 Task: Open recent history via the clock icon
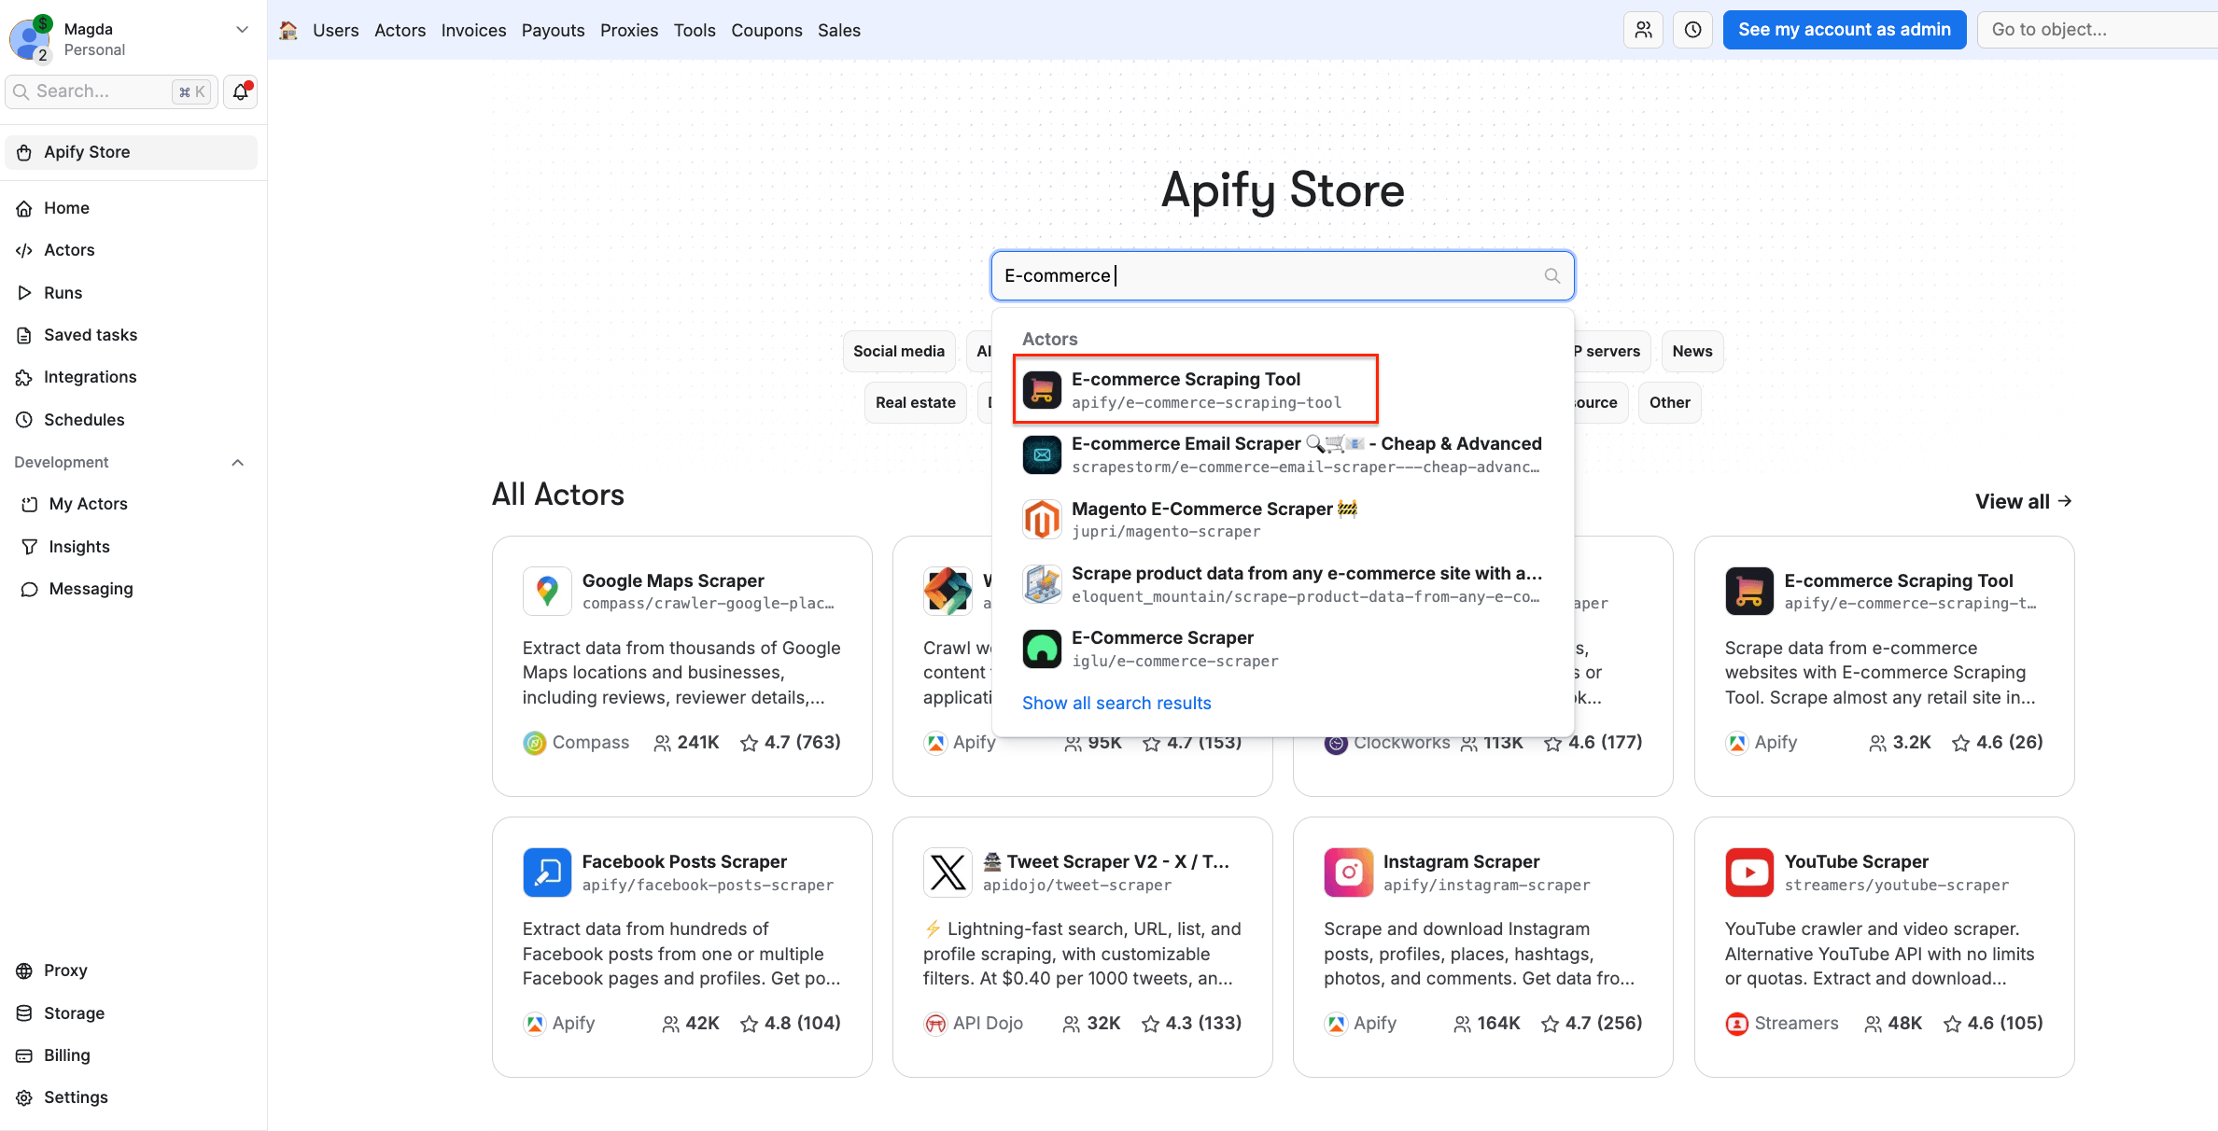coord(1692,29)
